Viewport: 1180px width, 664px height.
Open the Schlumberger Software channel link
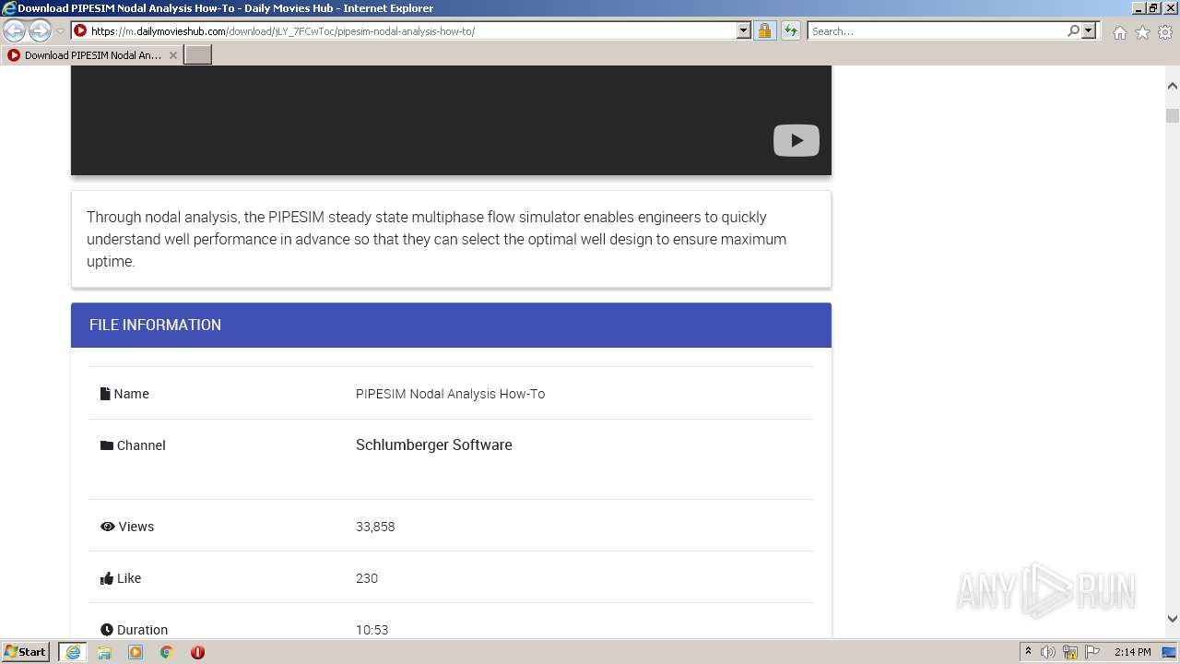[433, 445]
